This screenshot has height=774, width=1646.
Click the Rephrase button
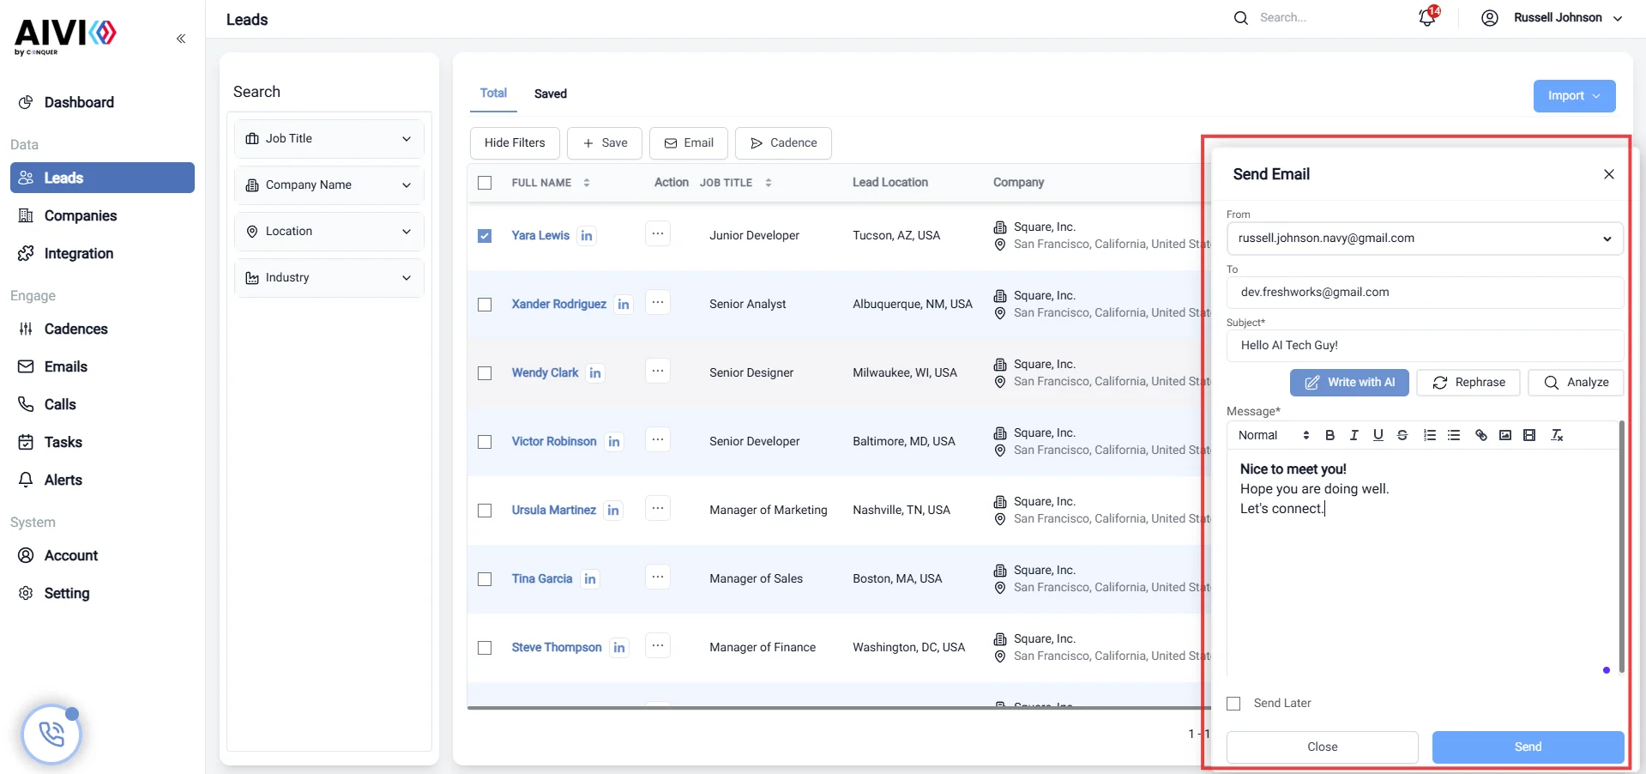tap(1468, 383)
